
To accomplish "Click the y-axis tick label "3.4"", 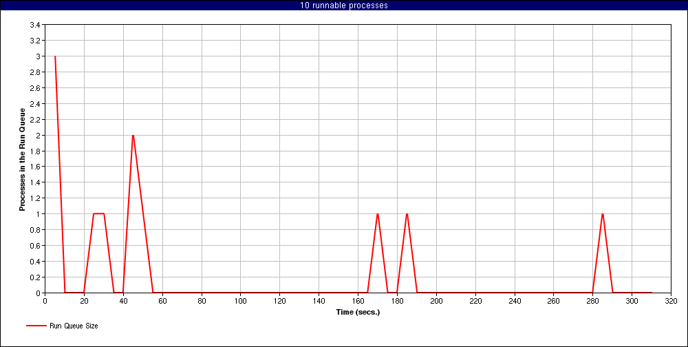I will point(35,25).
